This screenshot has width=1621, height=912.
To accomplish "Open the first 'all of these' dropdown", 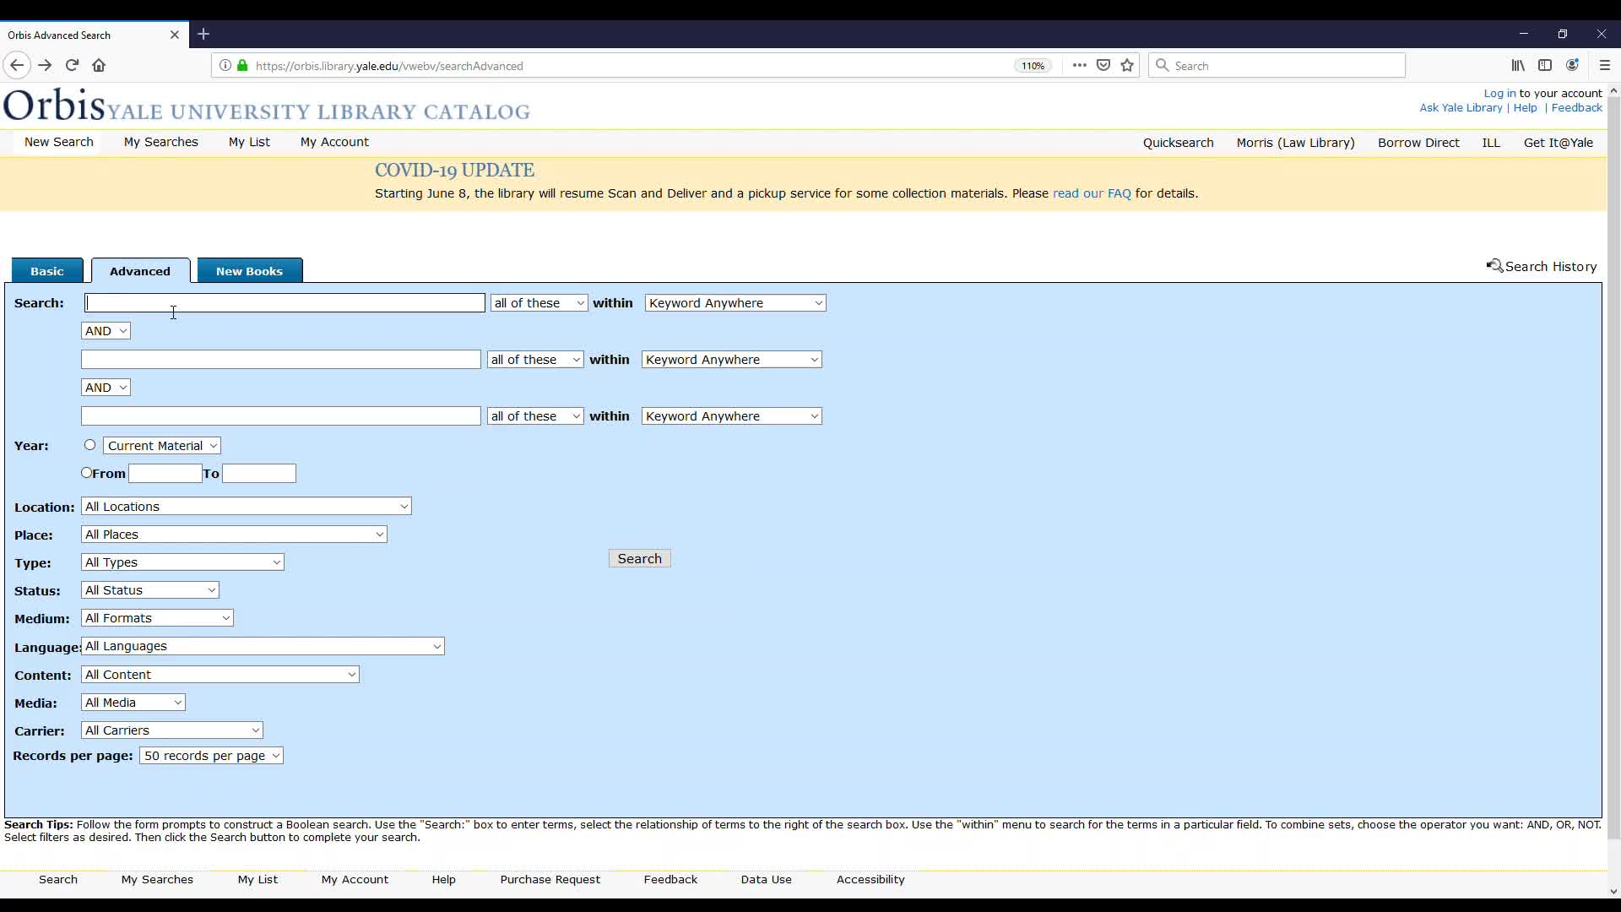I will tap(539, 303).
